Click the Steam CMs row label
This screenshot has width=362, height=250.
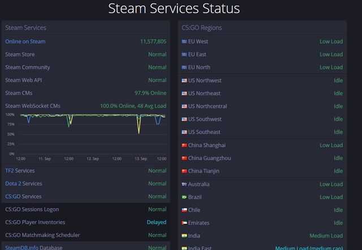tap(19, 93)
